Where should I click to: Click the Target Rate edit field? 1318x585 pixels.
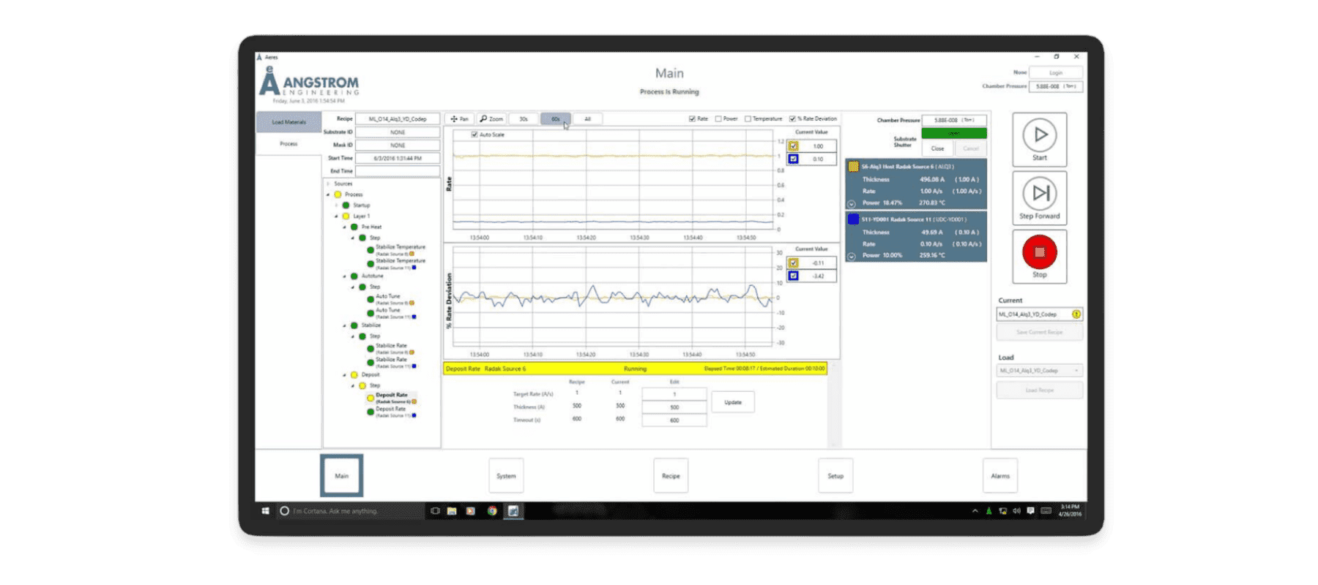(x=674, y=394)
